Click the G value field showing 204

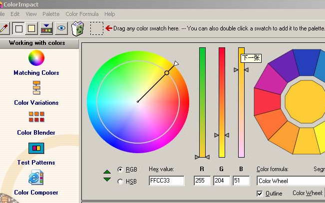coord(222,181)
